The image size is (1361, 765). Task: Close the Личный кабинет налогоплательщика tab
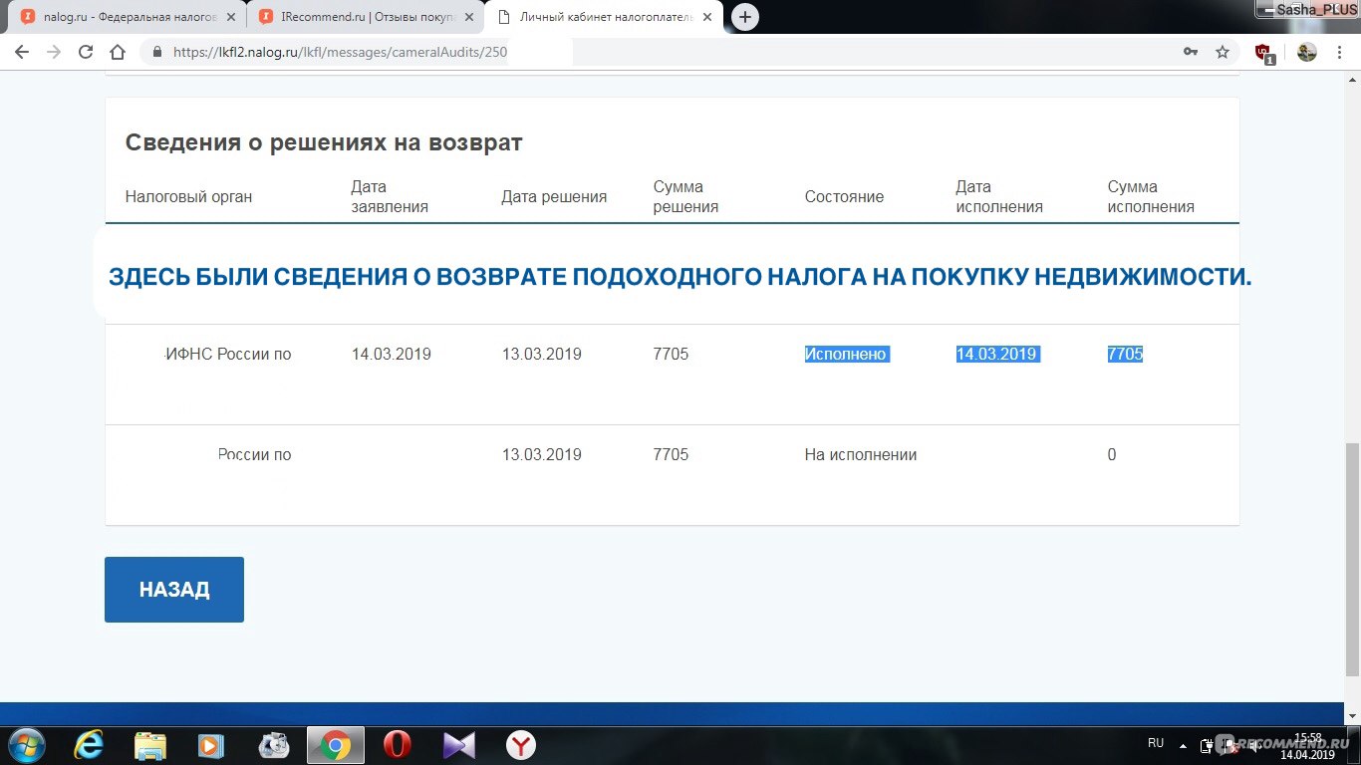pyautogui.click(x=707, y=17)
